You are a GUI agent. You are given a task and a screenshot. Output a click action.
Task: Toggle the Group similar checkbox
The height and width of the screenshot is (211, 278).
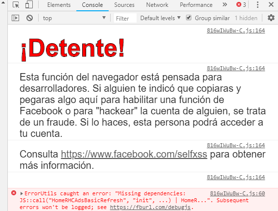[x=188, y=18]
